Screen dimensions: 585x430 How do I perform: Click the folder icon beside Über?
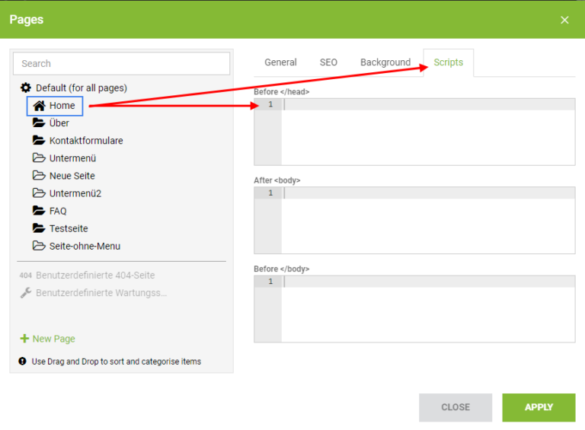tap(39, 123)
